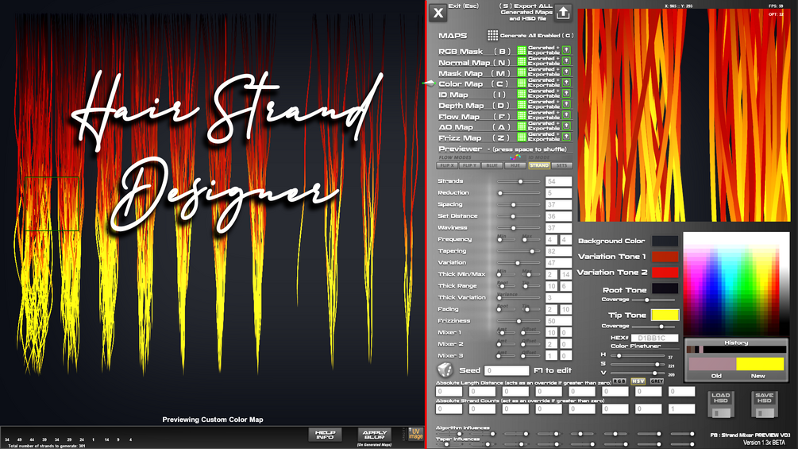Export the RGB Mask map arrow icon
This screenshot has height=449, width=798.
coord(566,50)
